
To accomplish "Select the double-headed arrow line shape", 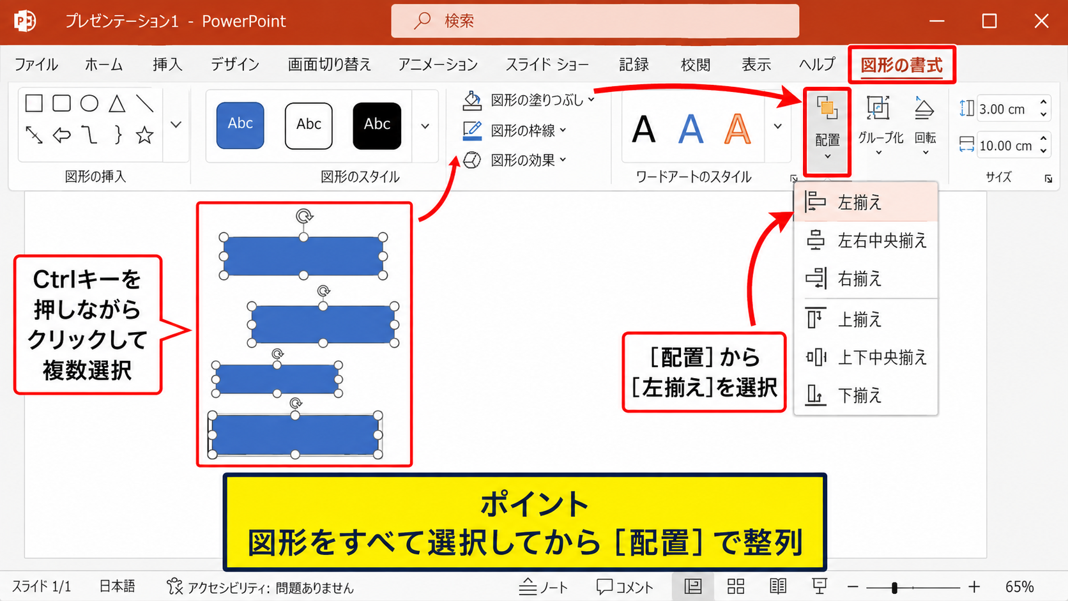I will (34, 135).
